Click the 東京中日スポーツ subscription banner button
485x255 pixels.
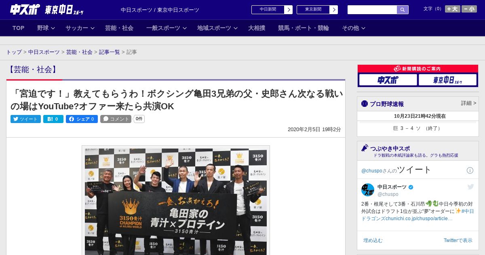click(448, 80)
